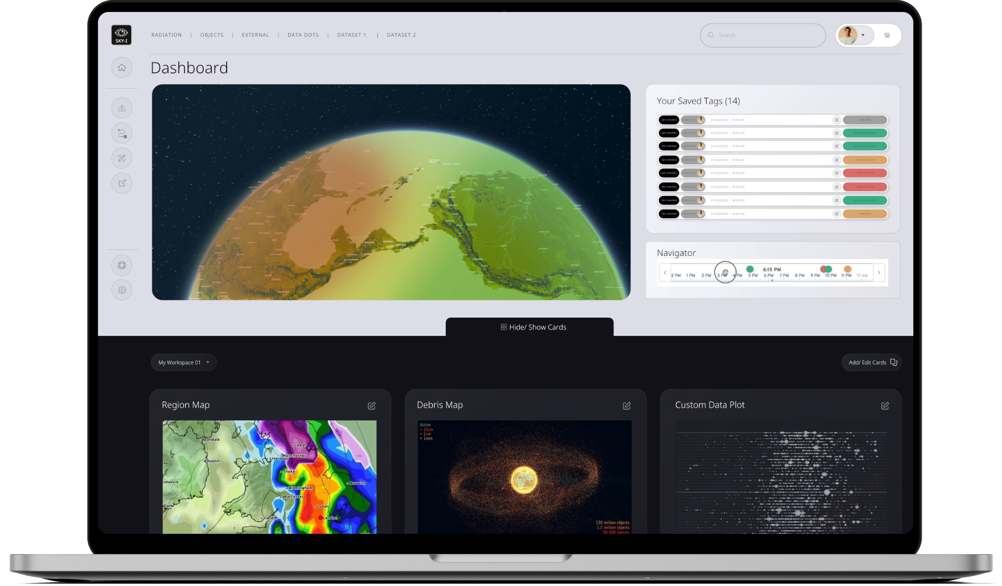Select the route path sidebar icon
Image resolution: width=1002 pixels, height=586 pixels.
click(122, 133)
